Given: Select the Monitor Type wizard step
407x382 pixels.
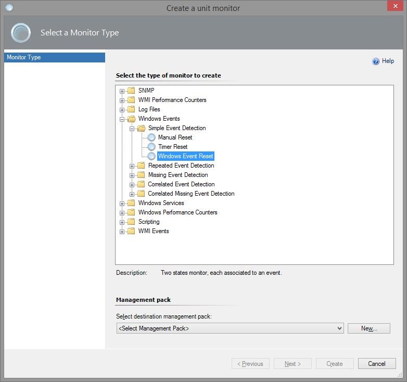Looking at the screenshot, I should click(x=54, y=57).
